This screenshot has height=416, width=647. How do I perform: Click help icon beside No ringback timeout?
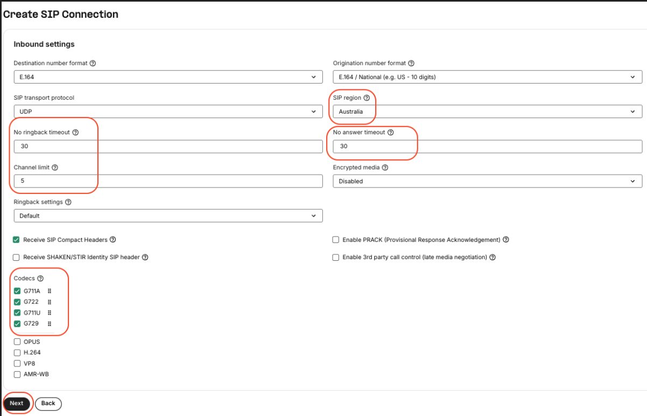pos(75,133)
